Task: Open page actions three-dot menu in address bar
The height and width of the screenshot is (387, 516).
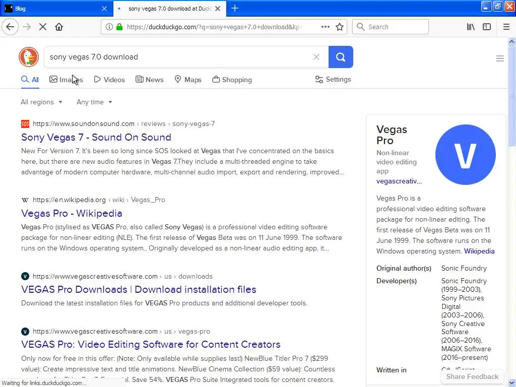Action: 325,27
